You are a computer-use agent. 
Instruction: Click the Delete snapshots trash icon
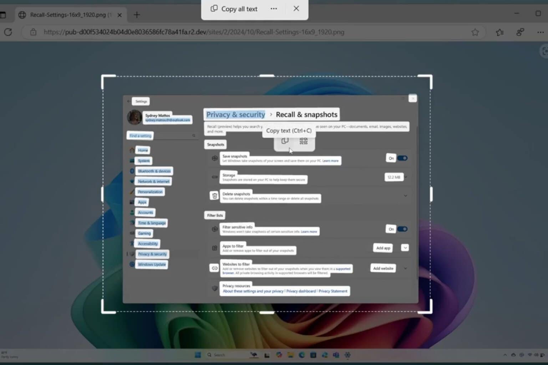tap(214, 196)
